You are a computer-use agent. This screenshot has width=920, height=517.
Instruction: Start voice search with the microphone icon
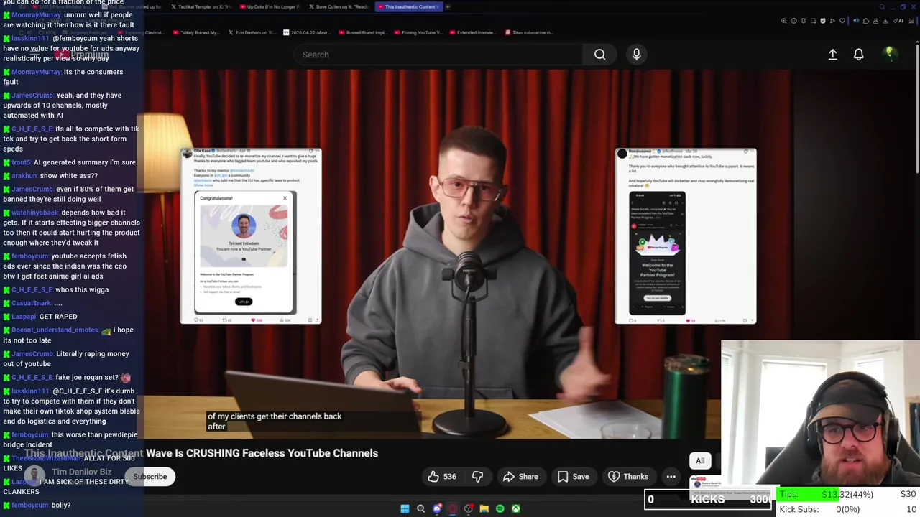click(636, 55)
